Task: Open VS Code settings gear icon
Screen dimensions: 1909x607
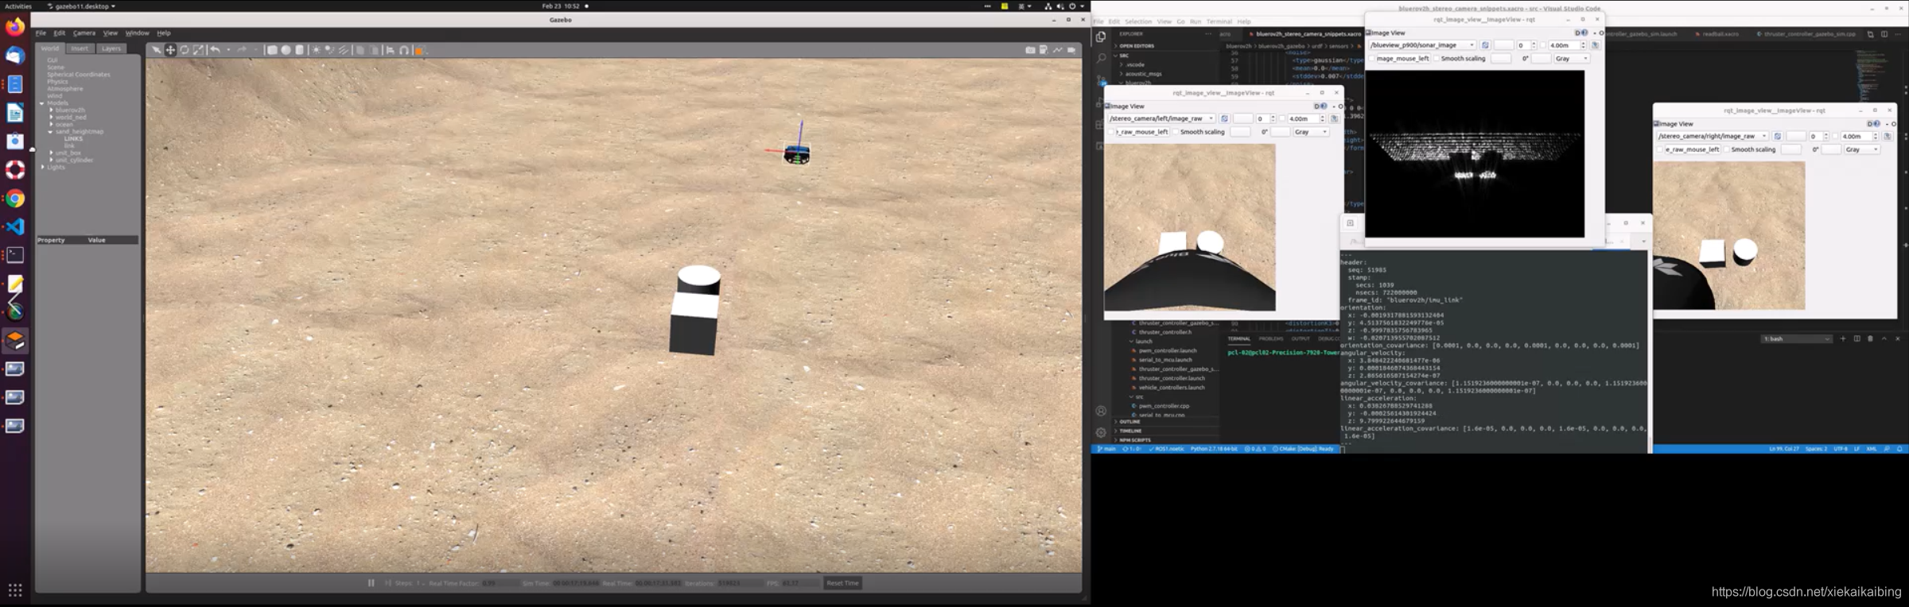Action: (1101, 432)
